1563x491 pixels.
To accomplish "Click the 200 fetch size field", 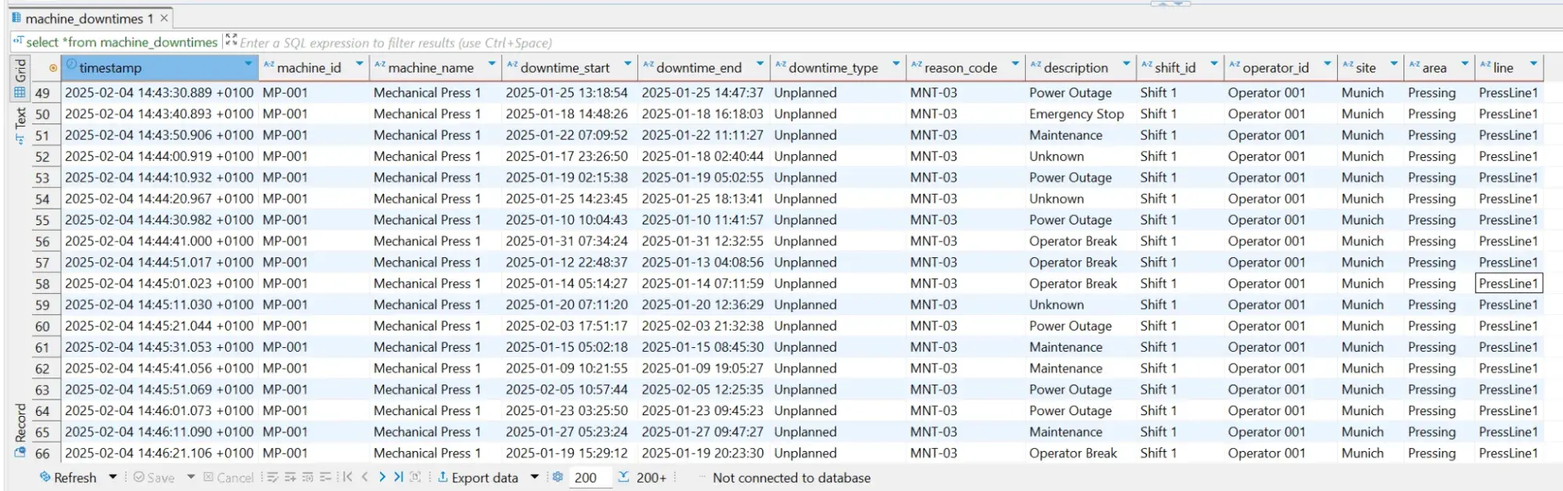I will point(590,478).
